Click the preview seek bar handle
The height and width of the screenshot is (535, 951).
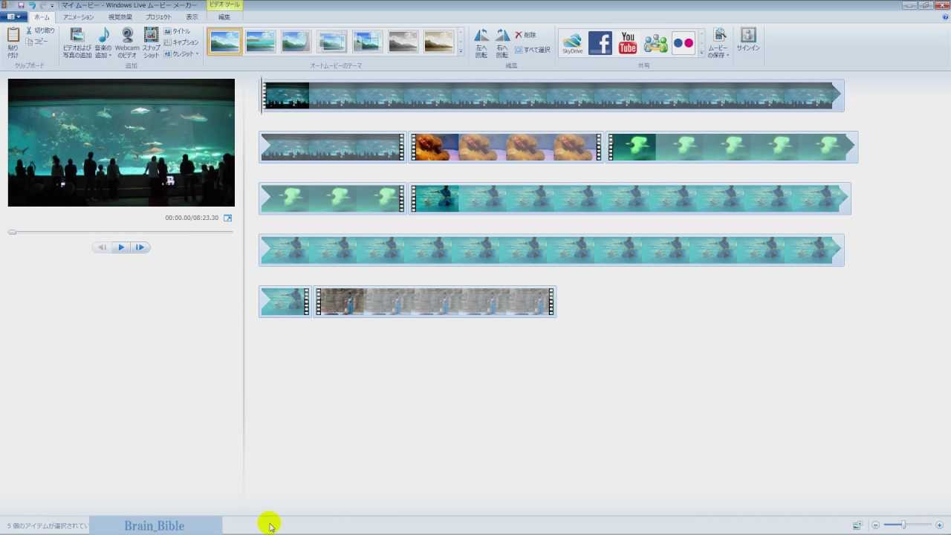coord(12,232)
